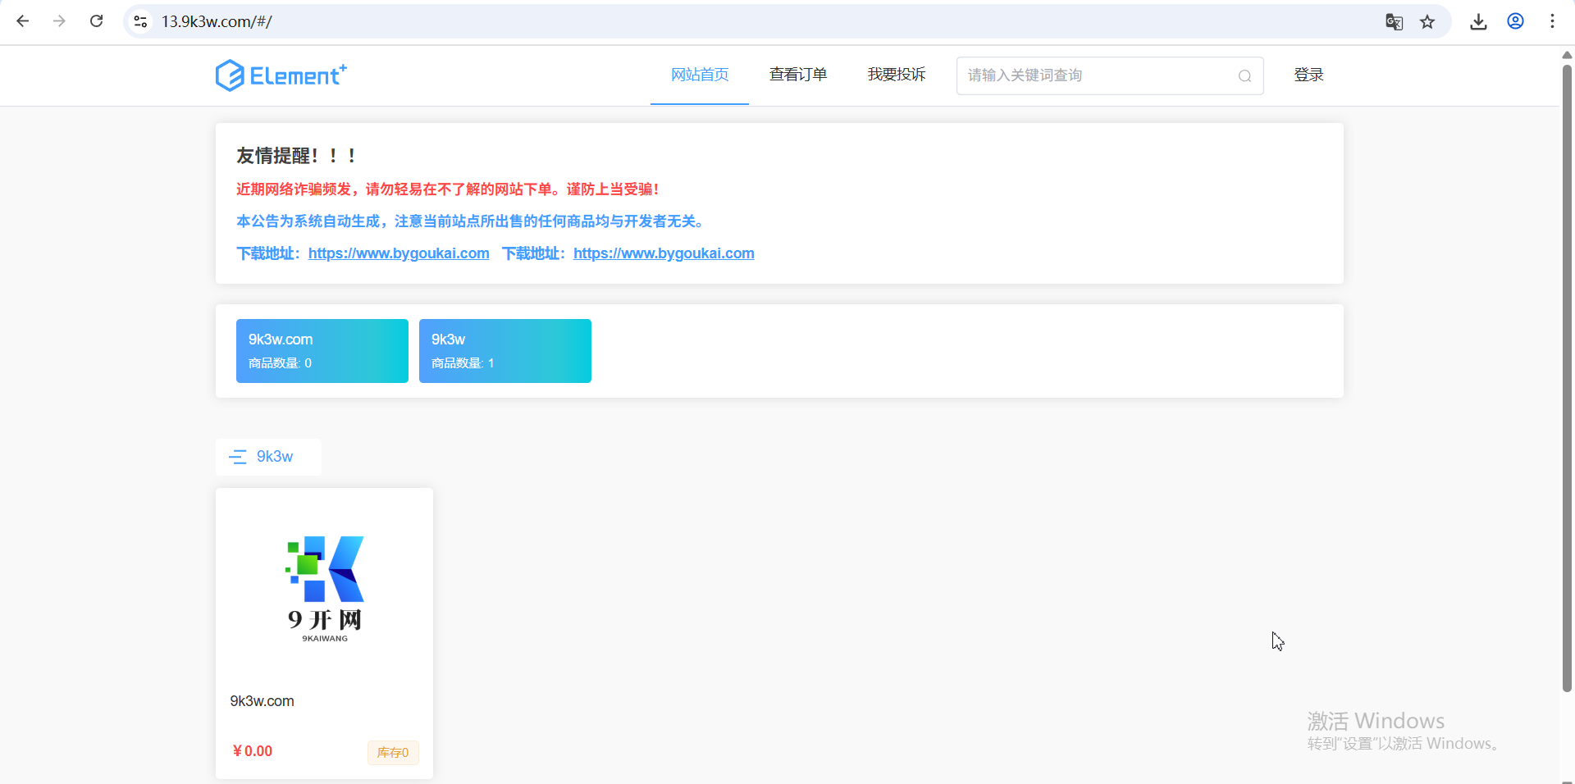This screenshot has height=784, width=1575.
Task: Go back with browser back arrow
Action: click(x=23, y=21)
